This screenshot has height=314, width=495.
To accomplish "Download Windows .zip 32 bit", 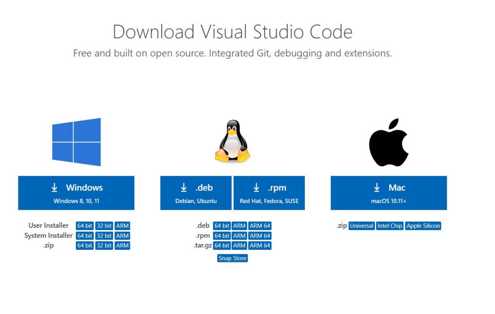I will (104, 246).
